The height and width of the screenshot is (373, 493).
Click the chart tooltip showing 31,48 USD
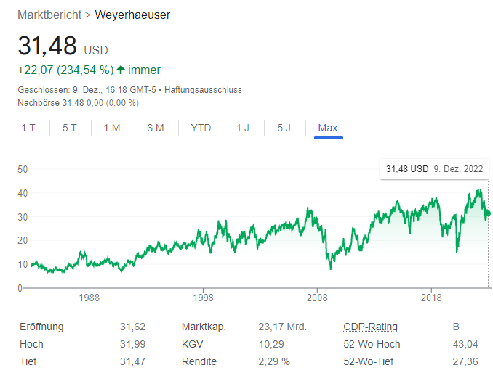(434, 168)
